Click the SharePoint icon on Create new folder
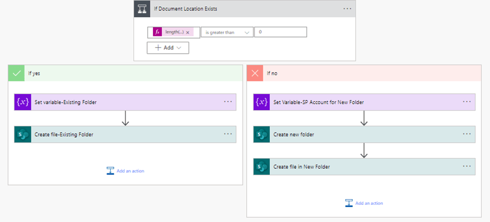The height and width of the screenshot is (222, 490). click(262, 134)
